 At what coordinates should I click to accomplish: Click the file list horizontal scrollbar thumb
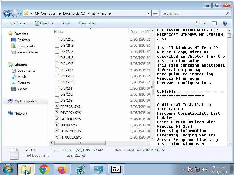pos(80,143)
